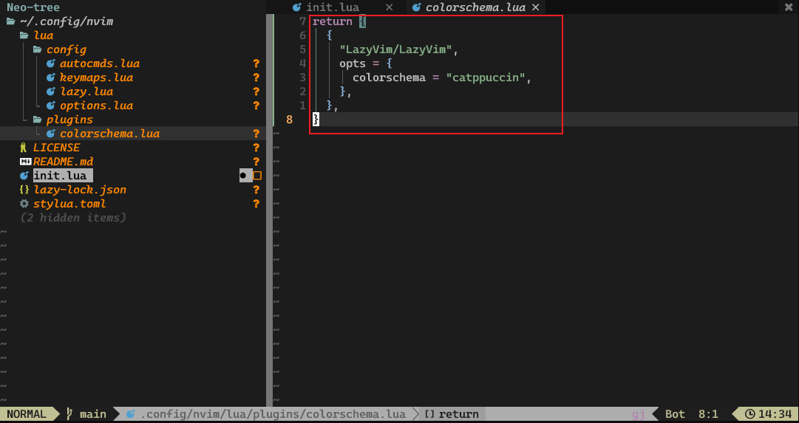
Task: Collapse the lua folder
Action: pos(44,35)
